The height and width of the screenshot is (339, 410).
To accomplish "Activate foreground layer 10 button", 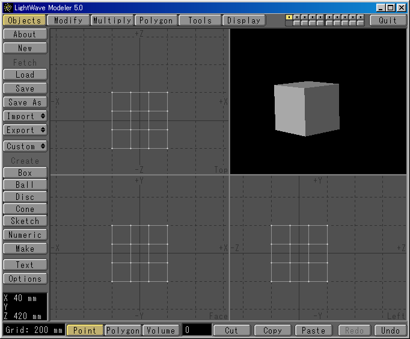I will click(x=361, y=17).
